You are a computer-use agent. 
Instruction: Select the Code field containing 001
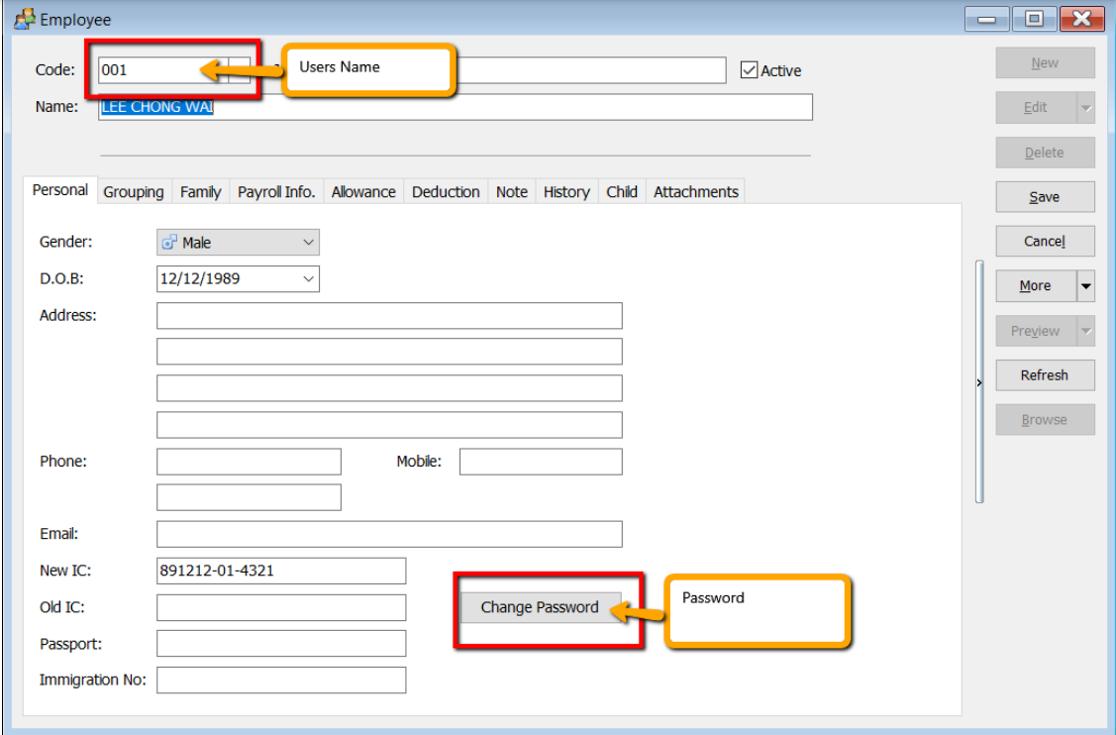(x=162, y=70)
